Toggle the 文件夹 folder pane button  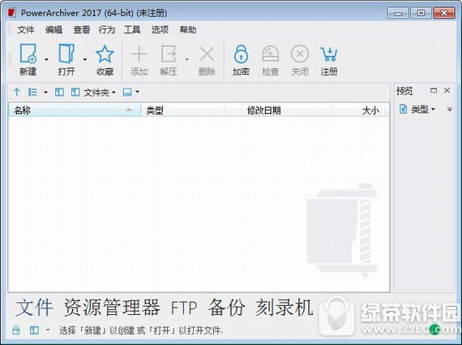coord(90,93)
